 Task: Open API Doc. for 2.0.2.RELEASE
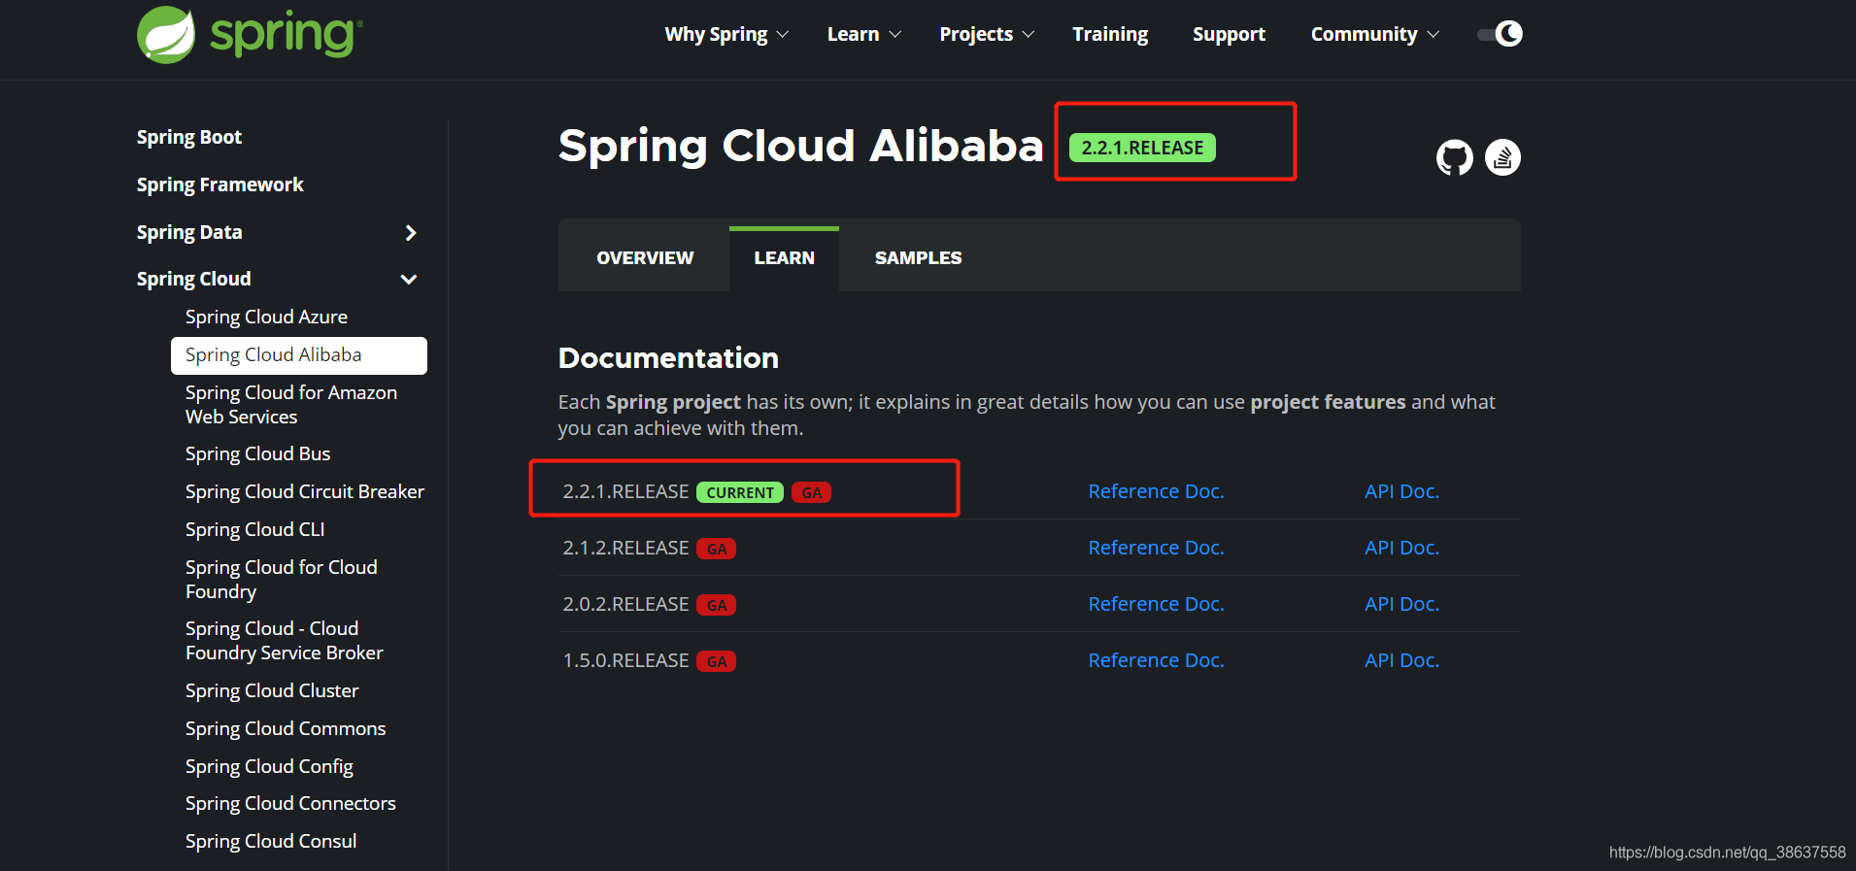(1401, 604)
